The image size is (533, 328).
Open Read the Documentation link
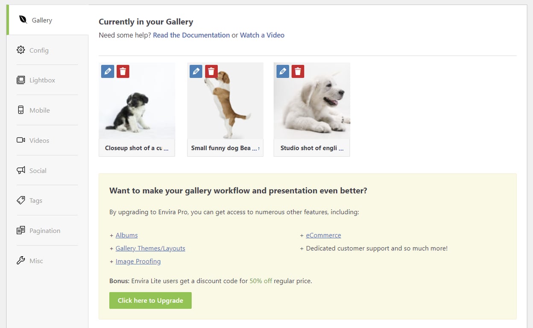click(191, 35)
